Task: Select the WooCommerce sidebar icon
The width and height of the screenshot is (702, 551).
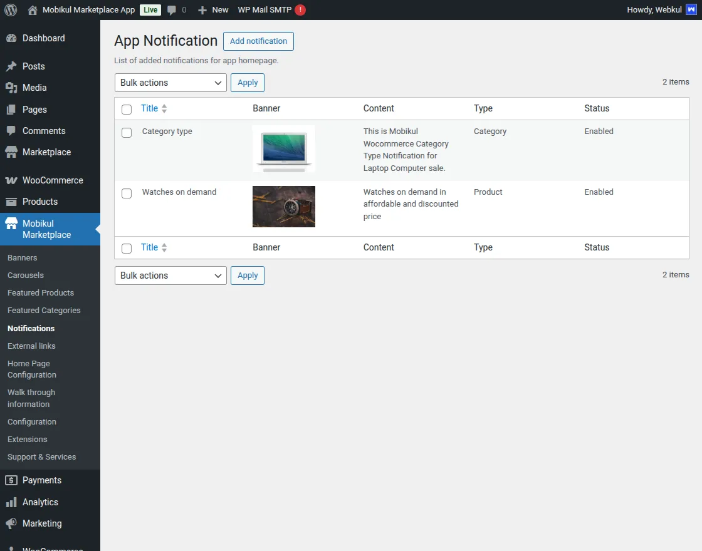Action: (x=13, y=180)
